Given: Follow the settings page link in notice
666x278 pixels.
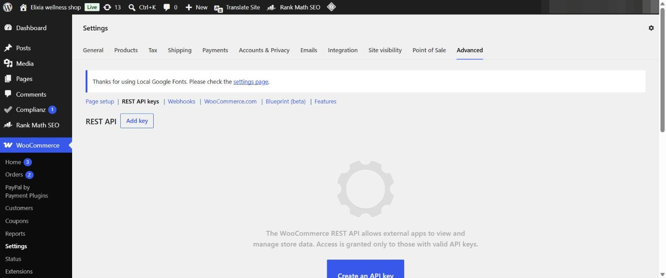Looking at the screenshot, I should point(251,82).
